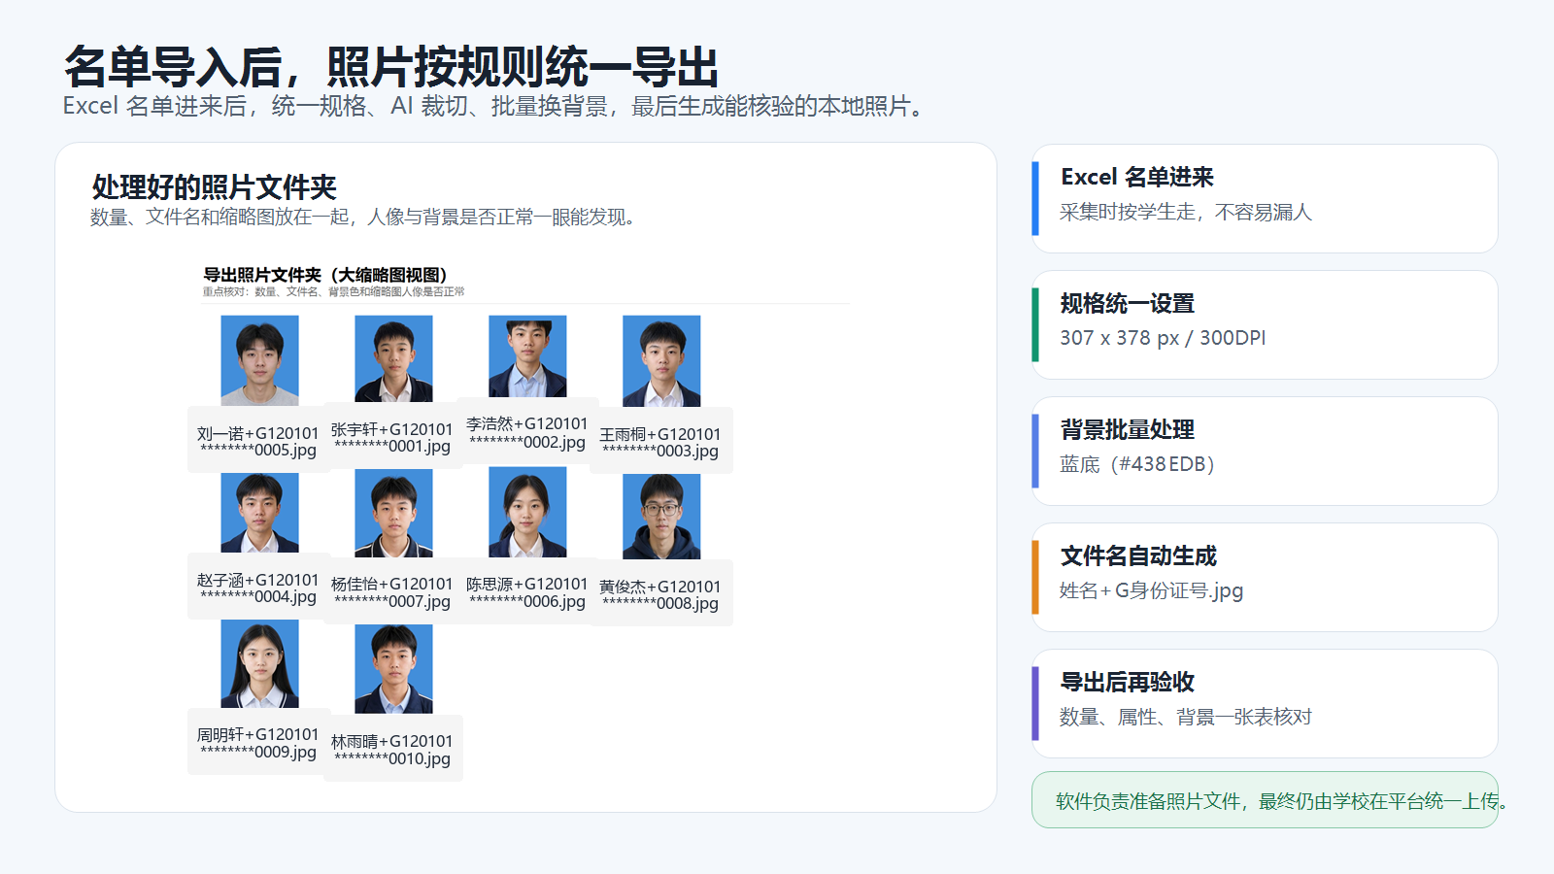Click the green note about 学校在平台统一上传
Image resolution: width=1554 pixels, height=874 pixels.
(1265, 799)
